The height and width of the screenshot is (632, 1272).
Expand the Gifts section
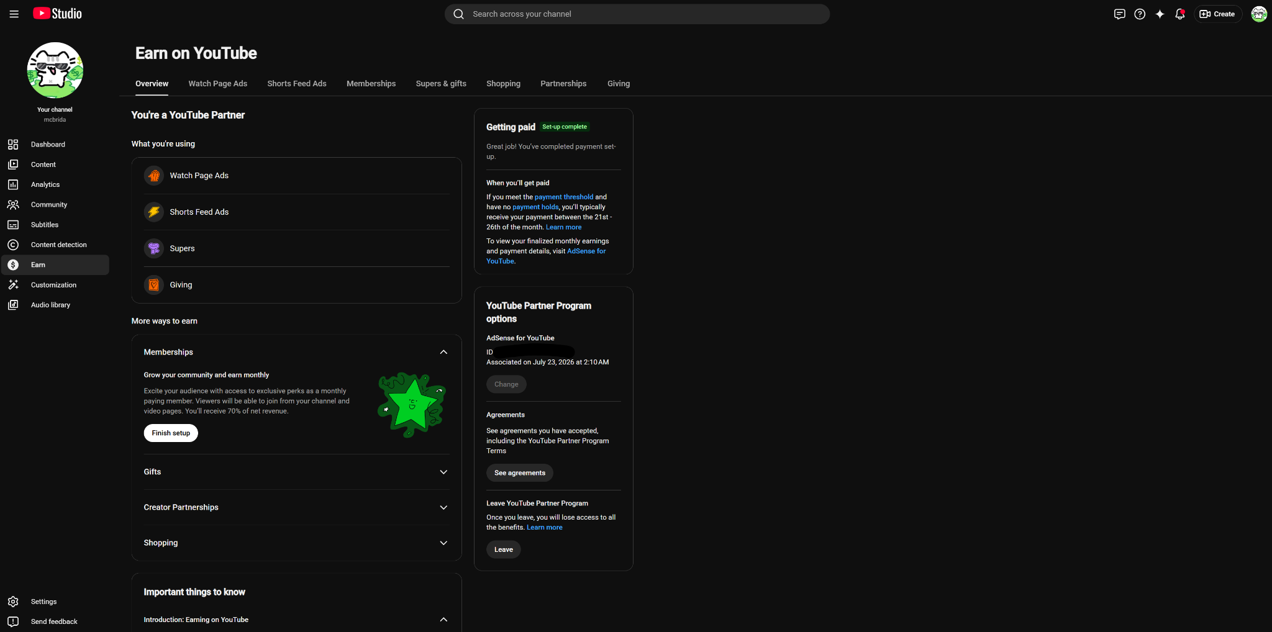tap(443, 472)
